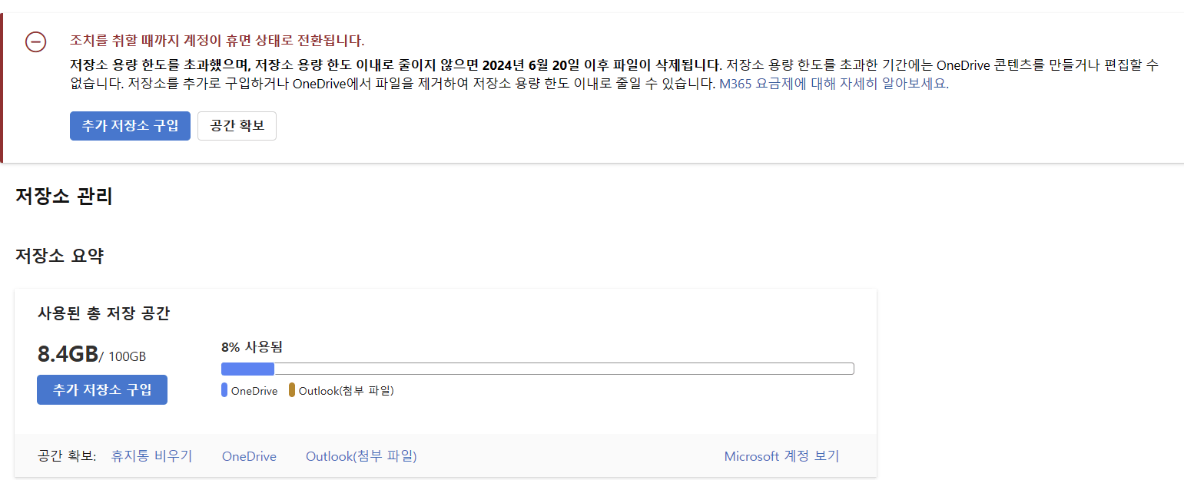Click the yellow Outlook(첨부 파일) legend marker

tap(291, 390)
